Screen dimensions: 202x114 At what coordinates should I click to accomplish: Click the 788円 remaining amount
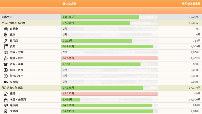[x=197, y=41]
